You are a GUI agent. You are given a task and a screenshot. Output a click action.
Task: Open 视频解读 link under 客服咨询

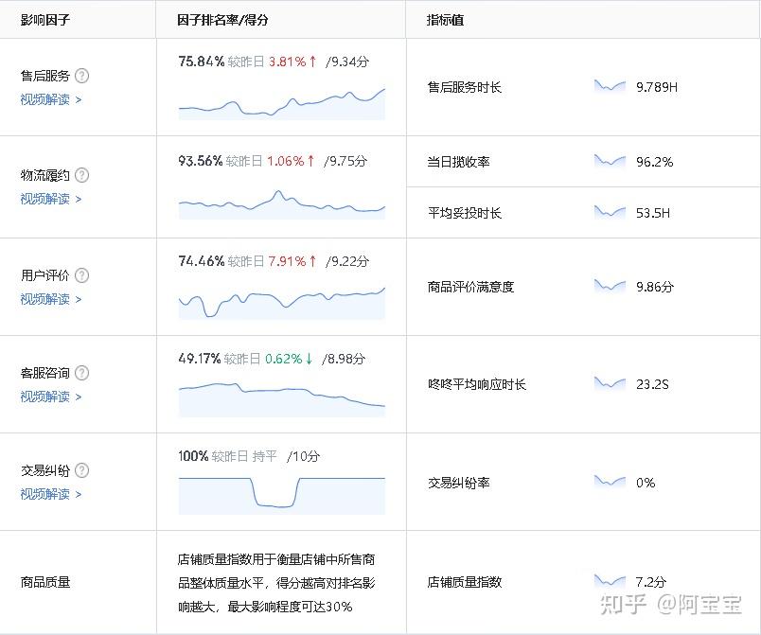(51, 397)
